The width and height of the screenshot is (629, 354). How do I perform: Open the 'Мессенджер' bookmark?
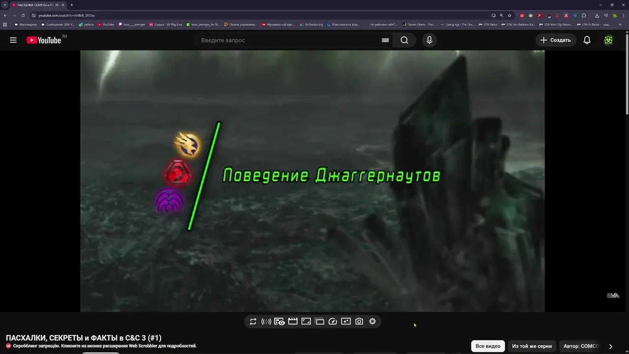(25, 24)
